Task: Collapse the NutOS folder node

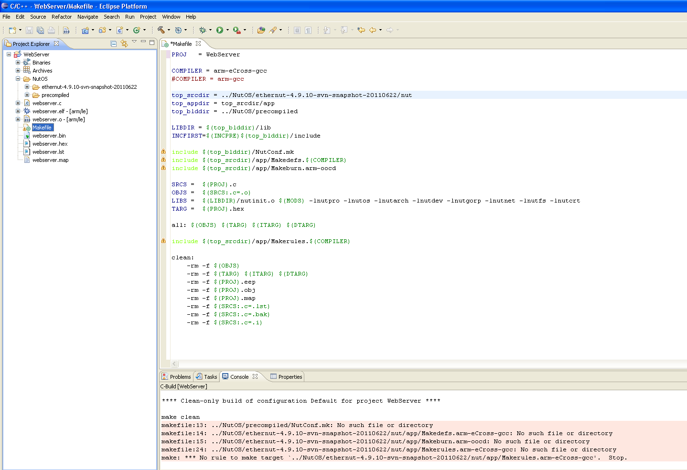Action: point(18,79)
